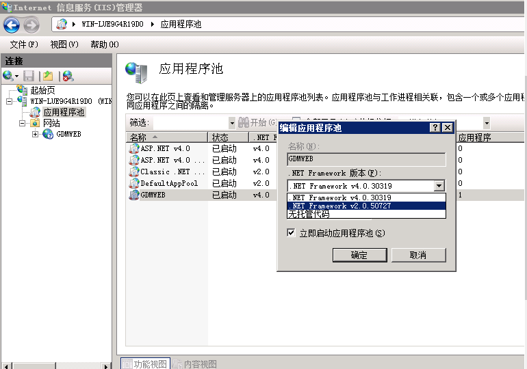Click the Forward navigation arrow

click(x=31, y=25)
